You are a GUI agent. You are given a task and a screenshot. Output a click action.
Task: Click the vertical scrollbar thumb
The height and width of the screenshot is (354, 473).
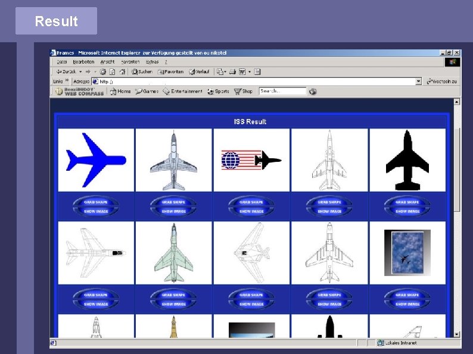point(457,169)
